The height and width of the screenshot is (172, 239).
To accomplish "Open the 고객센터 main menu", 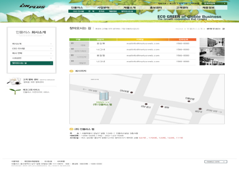I will coord(182,8).
